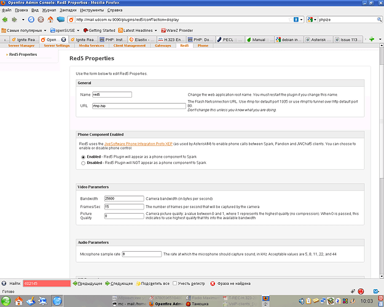
Task: Expand the Latest Headlines feed dropdown
Action: [138, 30]
